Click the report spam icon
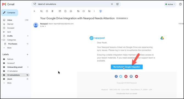184x99 pixels. [47, 11]
